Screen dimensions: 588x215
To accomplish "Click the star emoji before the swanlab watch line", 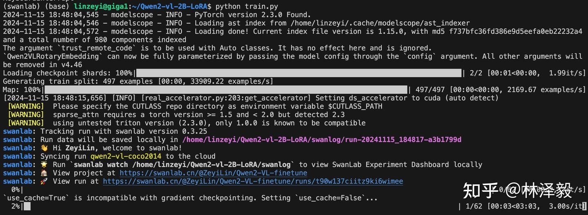I will pos(45,165).
